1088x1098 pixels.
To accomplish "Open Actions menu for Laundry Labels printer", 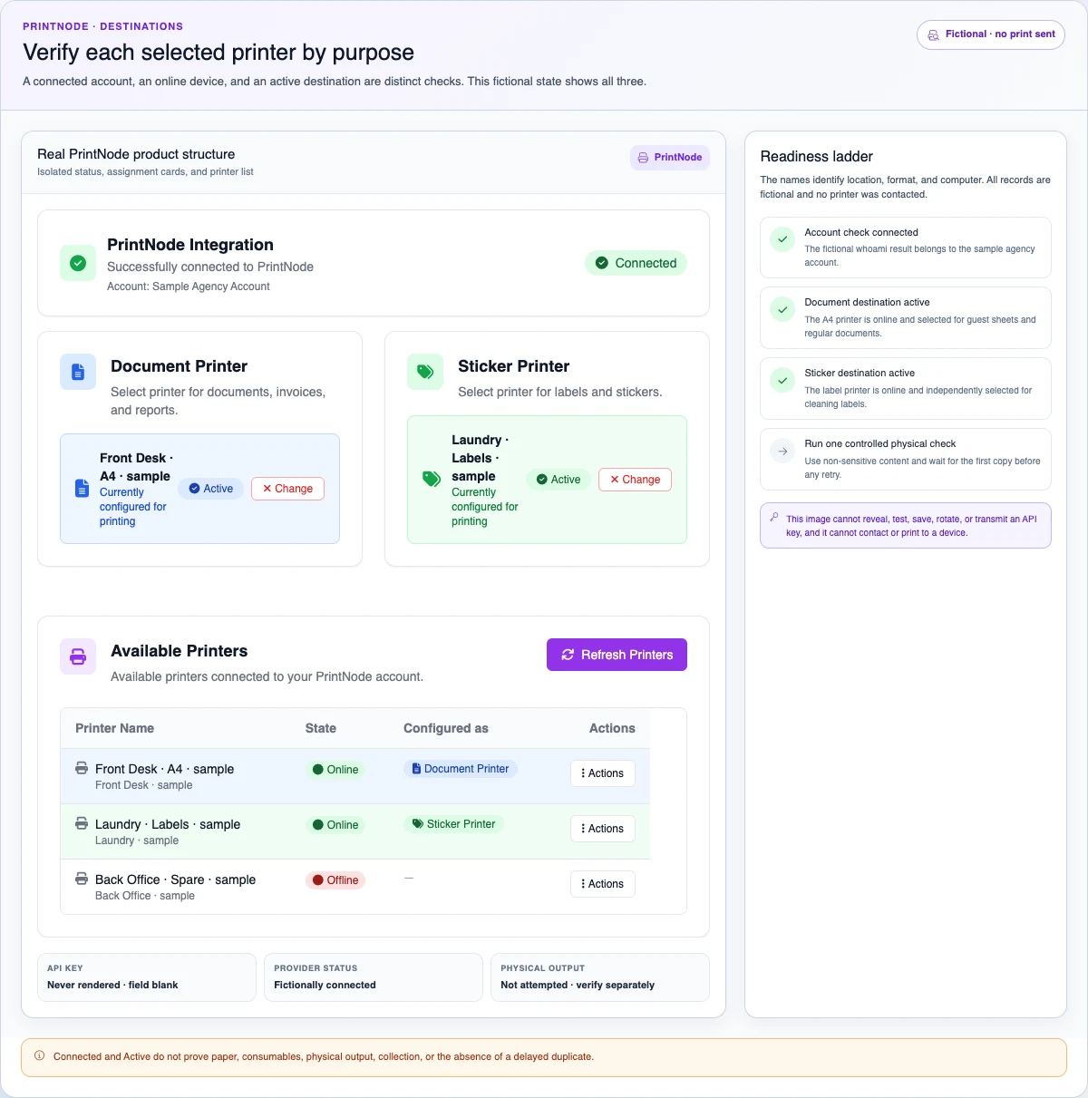I will tap(603, 829).
